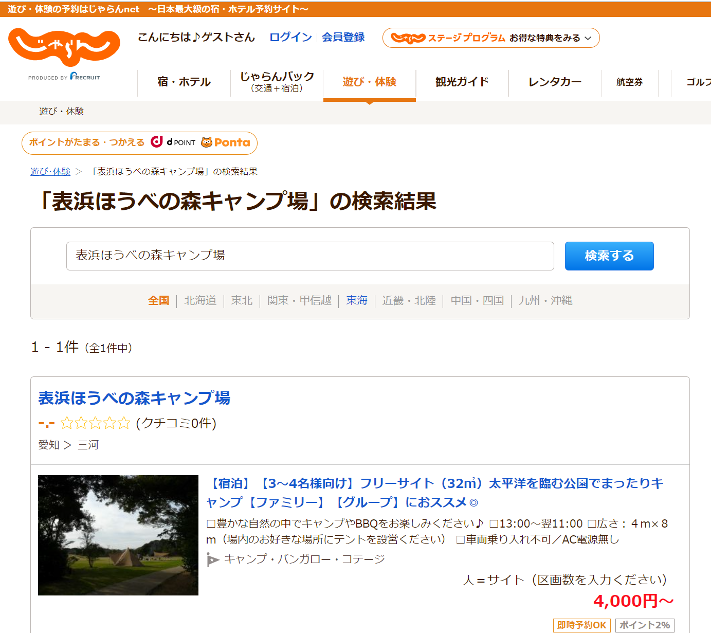
Task: Click the 北海道 region filter
Action: coord(200,300)
